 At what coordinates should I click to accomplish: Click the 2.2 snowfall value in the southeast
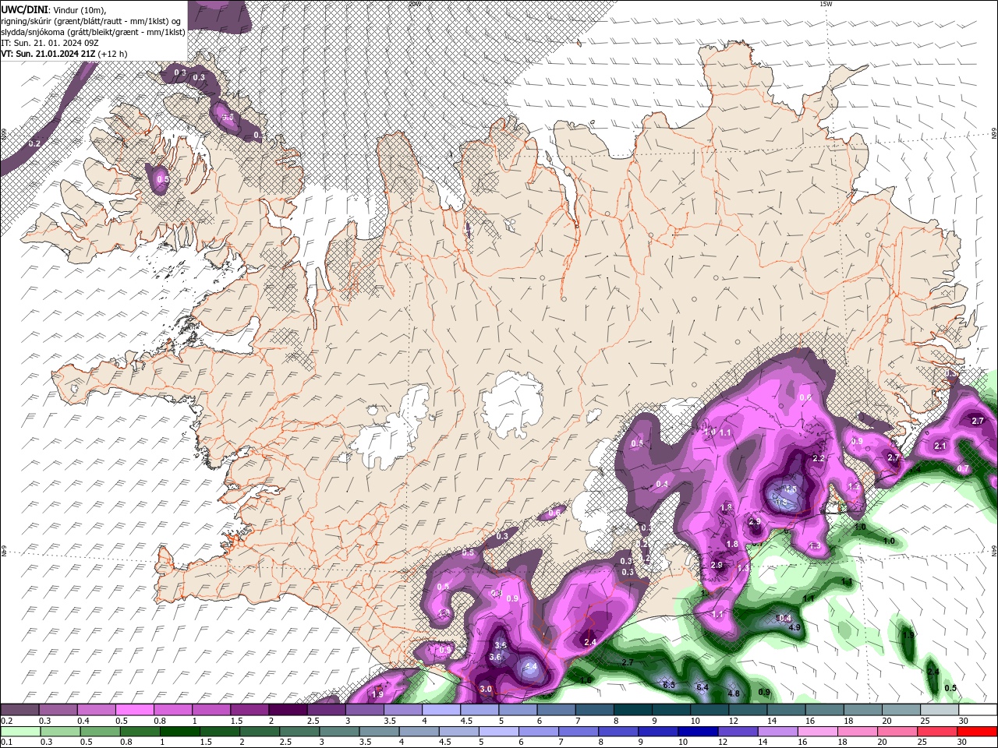pos(819,458)
